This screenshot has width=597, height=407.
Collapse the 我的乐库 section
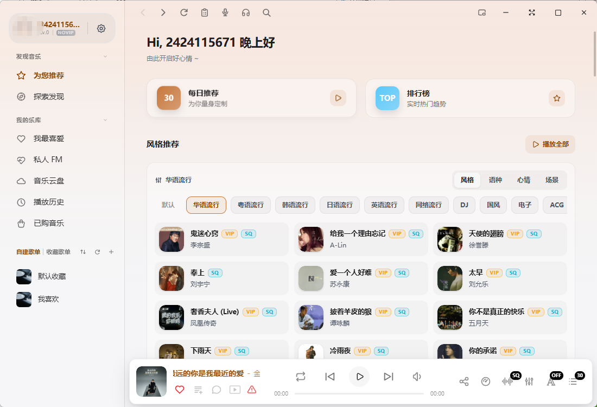[x=105, y=120]
